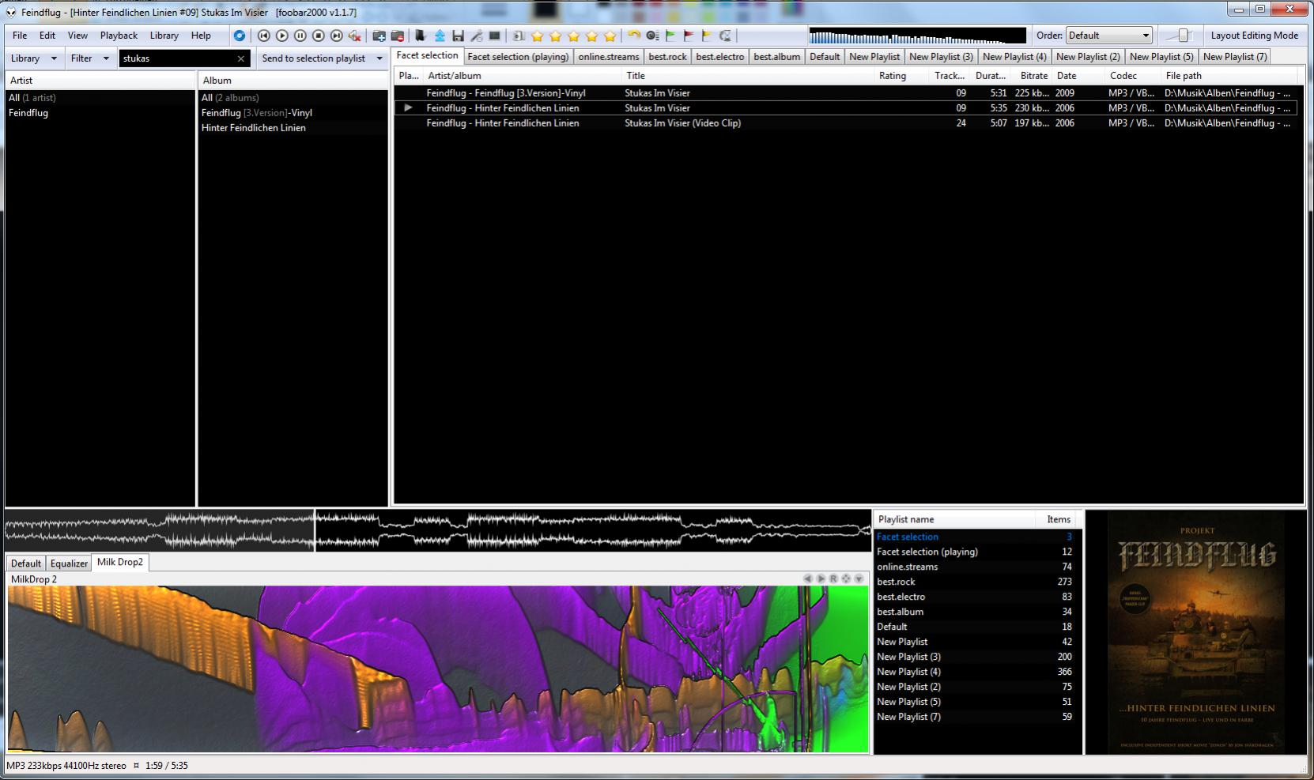
Task: Click the folder icon with red minus
Action: (398, 36)
